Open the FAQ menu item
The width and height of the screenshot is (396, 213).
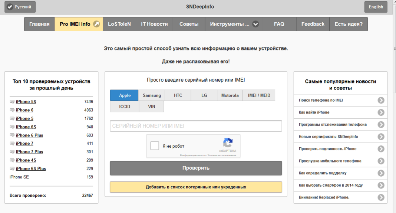[279, 24]
